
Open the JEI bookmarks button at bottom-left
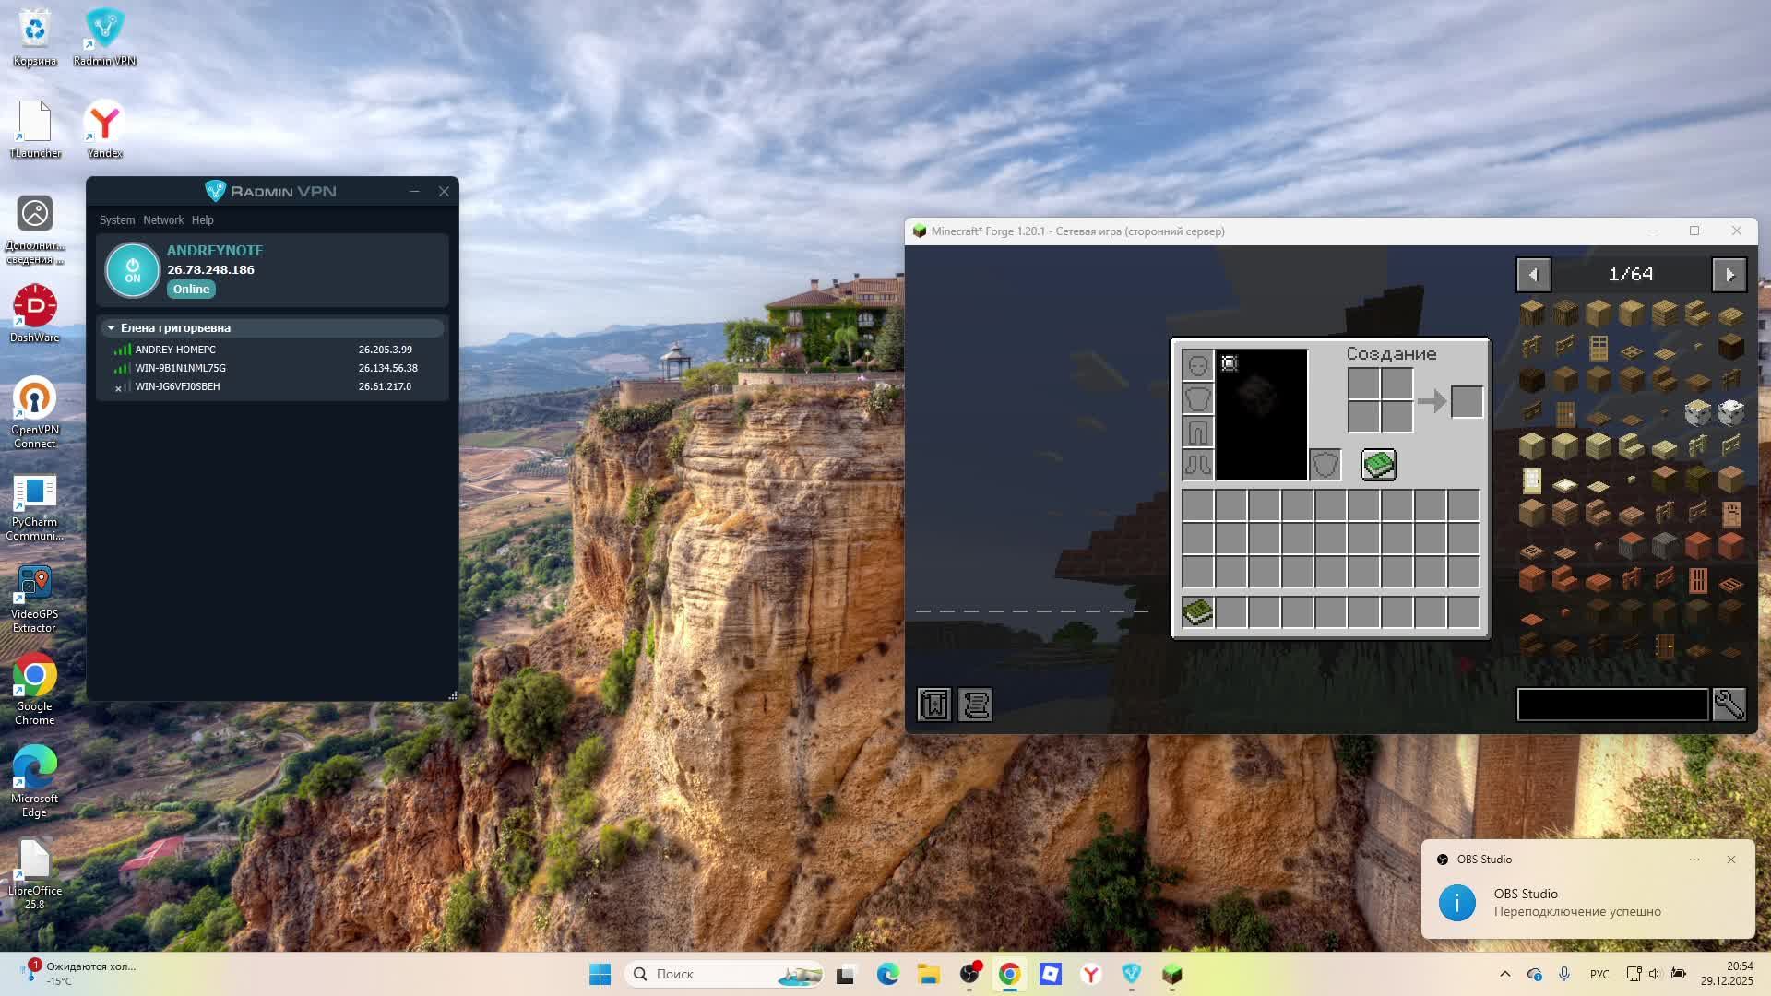934,705
